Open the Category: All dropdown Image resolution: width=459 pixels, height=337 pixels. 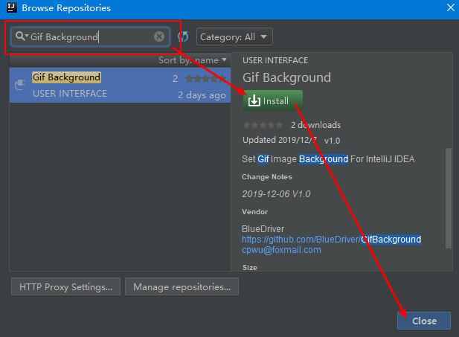(x=234, y=36)
